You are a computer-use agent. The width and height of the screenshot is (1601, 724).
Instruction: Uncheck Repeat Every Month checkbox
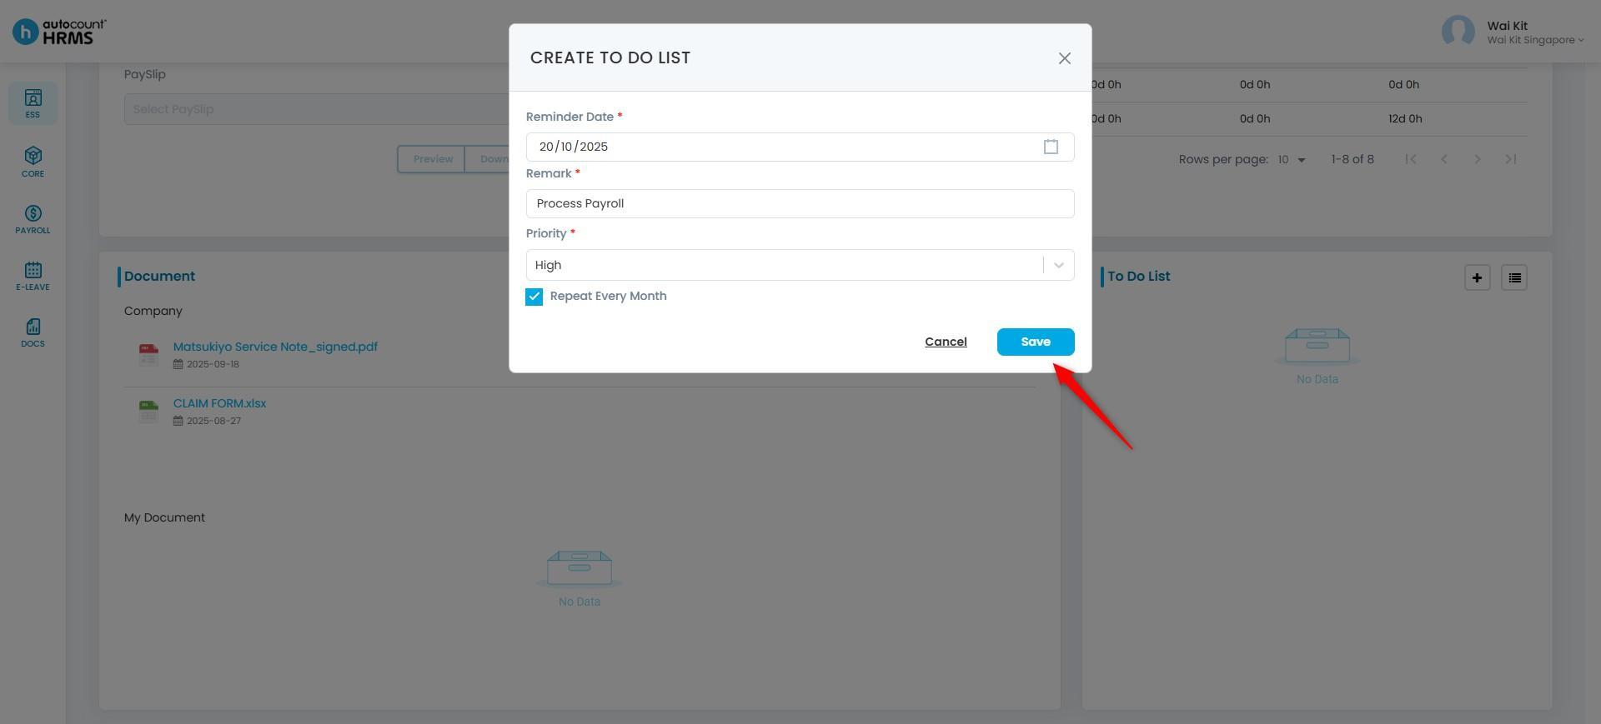pyautogui.click(x=534, y=297)
